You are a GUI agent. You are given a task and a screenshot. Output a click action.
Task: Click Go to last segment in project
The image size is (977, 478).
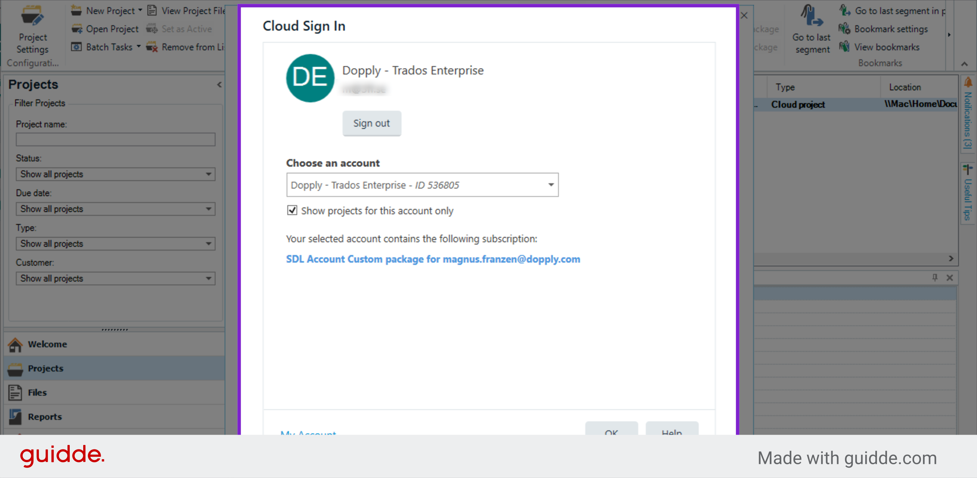(x=892, y=11)
